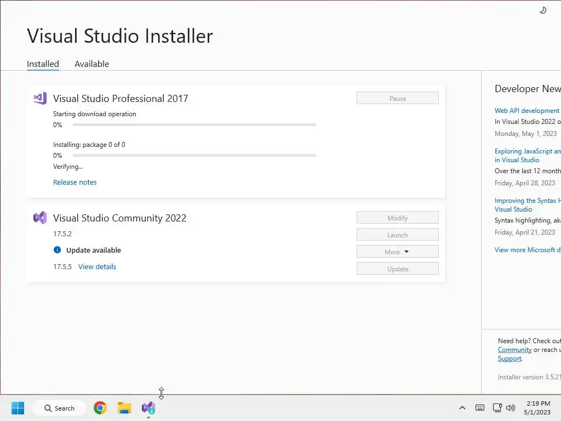561x421 pixels.
Task: Click the download progress bar
Action: tap(194, 125)
